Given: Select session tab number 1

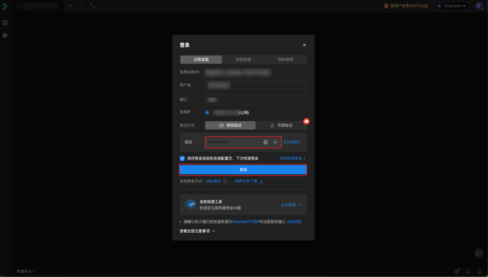Looking at the screenshot, I should (x=38, y=6).
